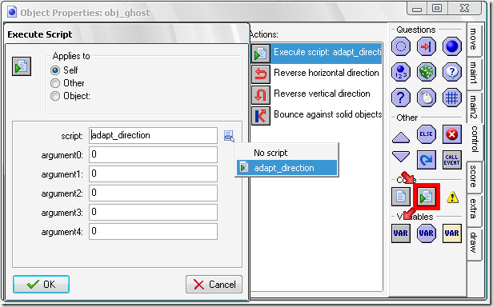This screenshot has height=307, width=493.
Task: Click the argument4 input field
Action: click(153, 231)
